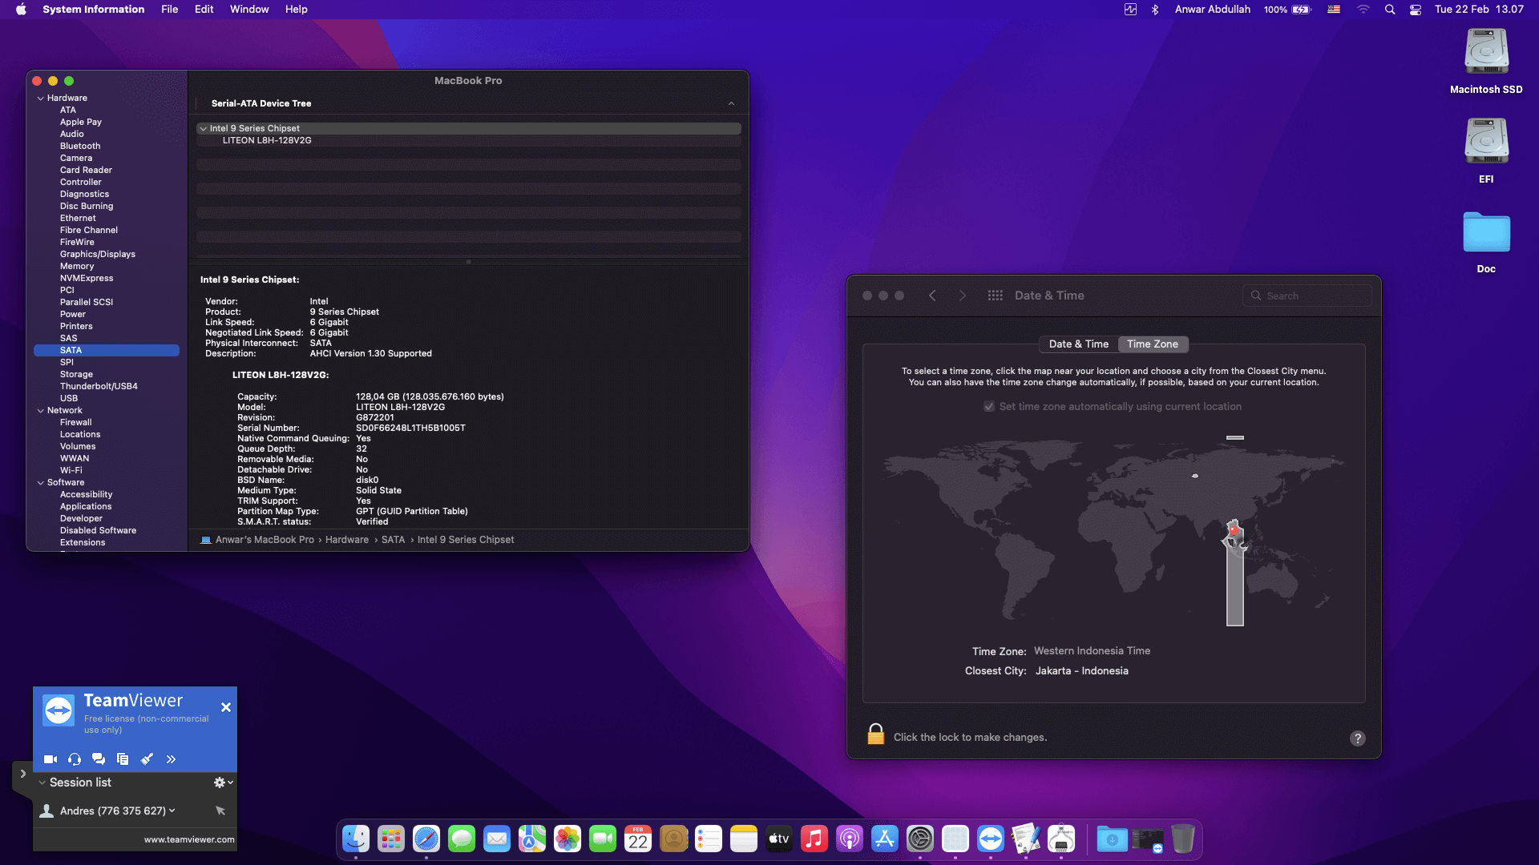Open Music from the dock
Screen dimensions: 1539x865
coord(814,839)
